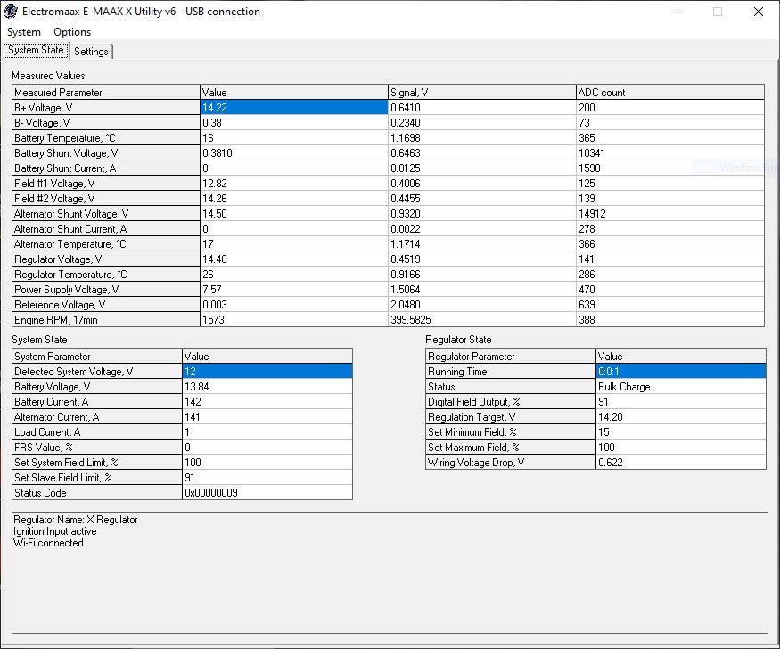780x649 pixels.
Task: Select the Running Time value cell
Action: 680,372
